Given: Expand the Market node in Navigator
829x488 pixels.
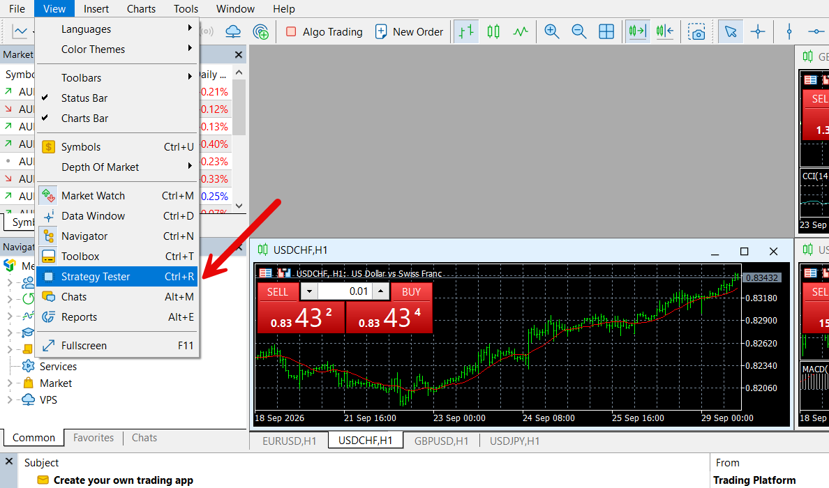Looking at the screenshot, I should pos(10,383).
